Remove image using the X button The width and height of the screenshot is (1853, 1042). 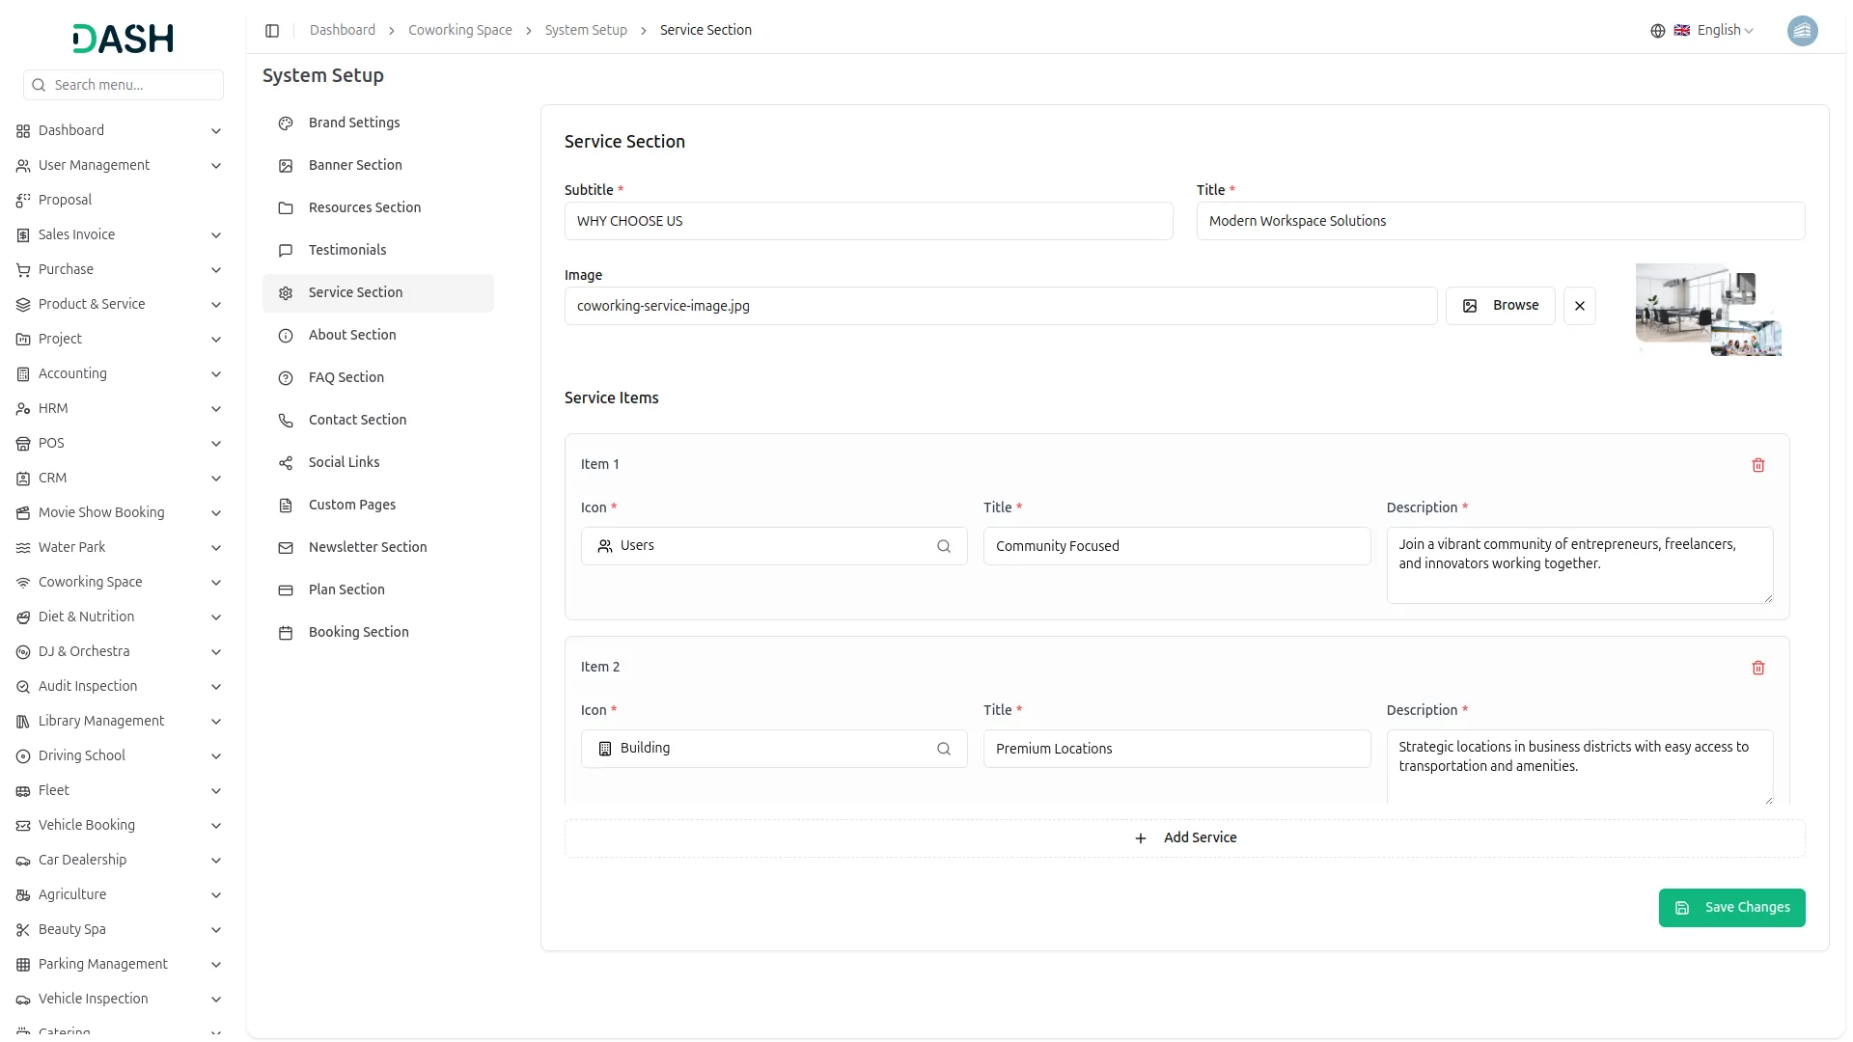coord(1579,306)
